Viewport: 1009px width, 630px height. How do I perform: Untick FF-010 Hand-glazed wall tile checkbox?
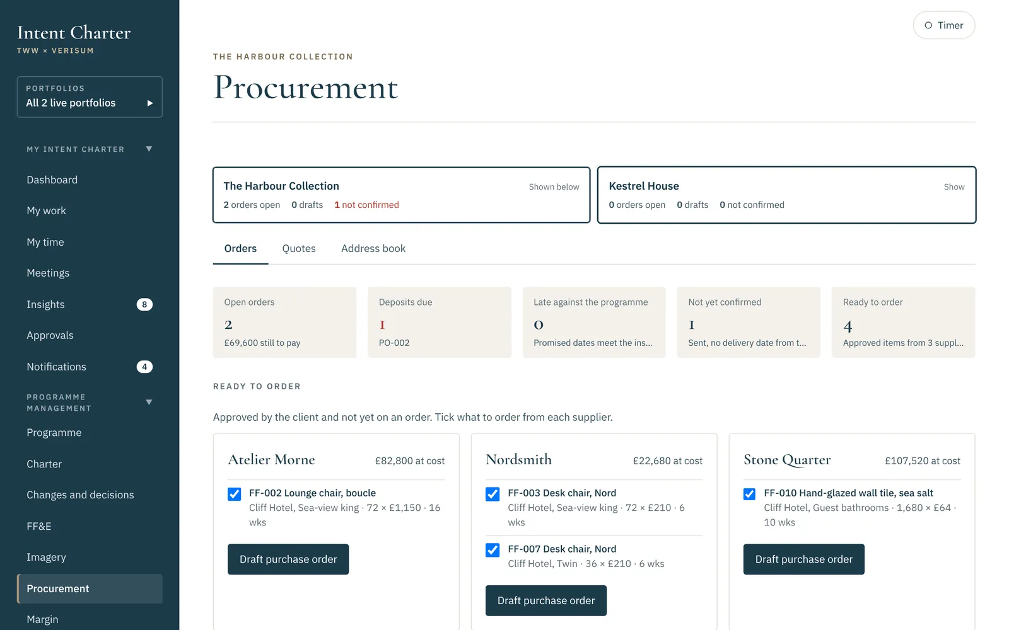pyautogui.click(x=750, y=494)
